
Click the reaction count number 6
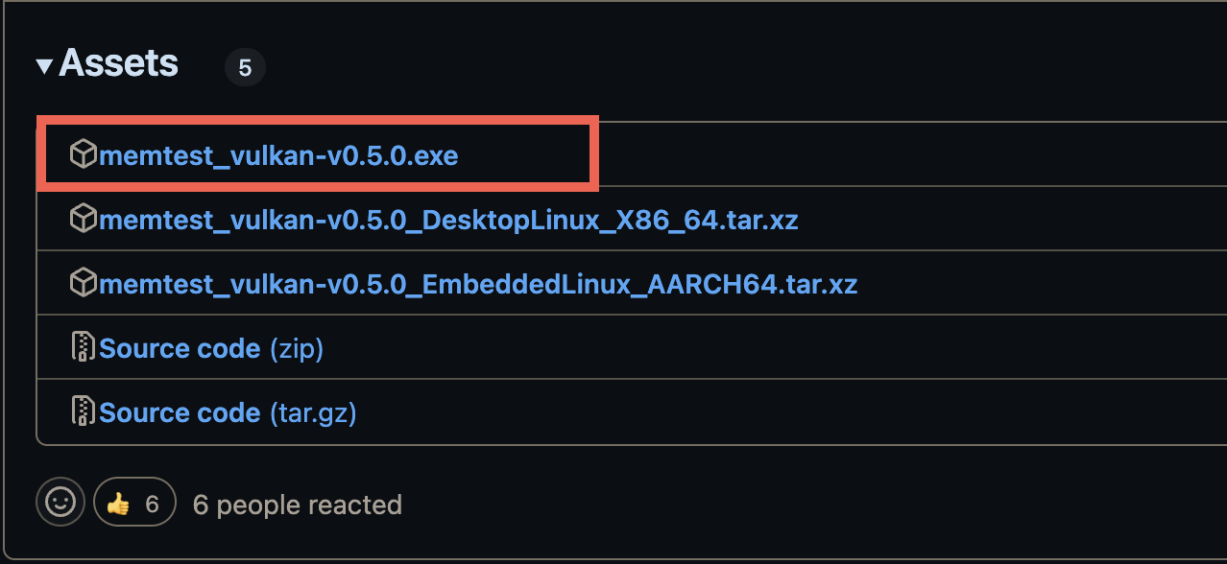click(x=152, y=504)
